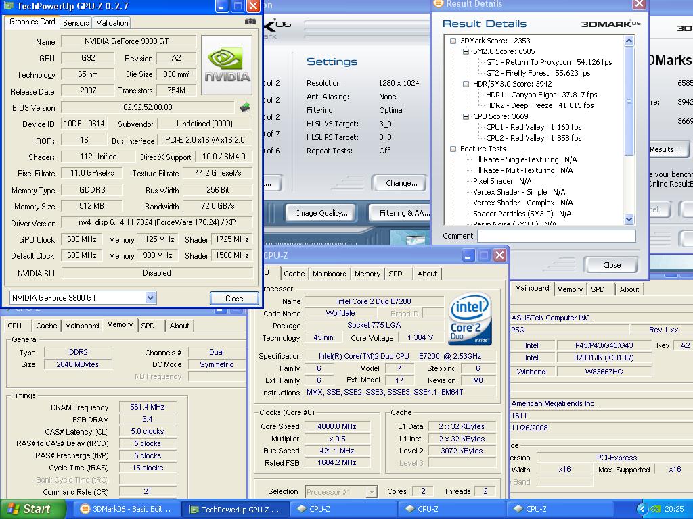The width and height of the screenshot is (693, 519).
Task: Select the Graphics Card tab in GPU-Z
Action: click(32, 22)
